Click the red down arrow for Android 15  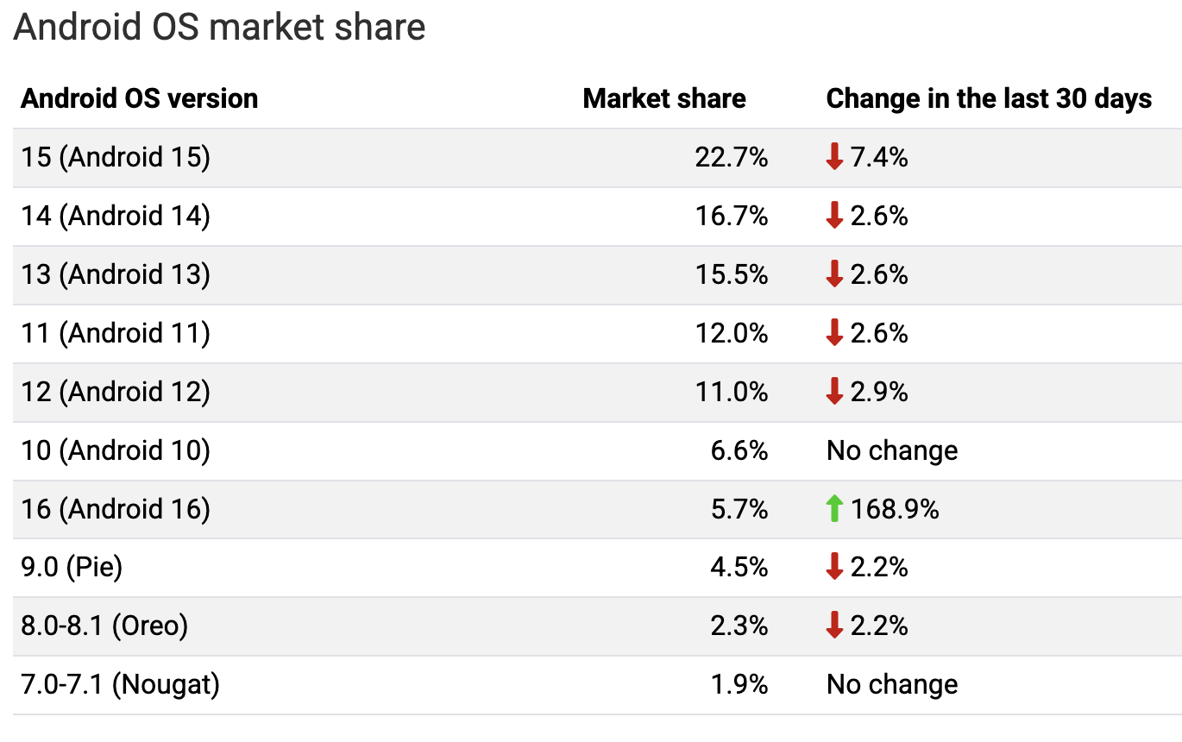(x=834, y=157)
